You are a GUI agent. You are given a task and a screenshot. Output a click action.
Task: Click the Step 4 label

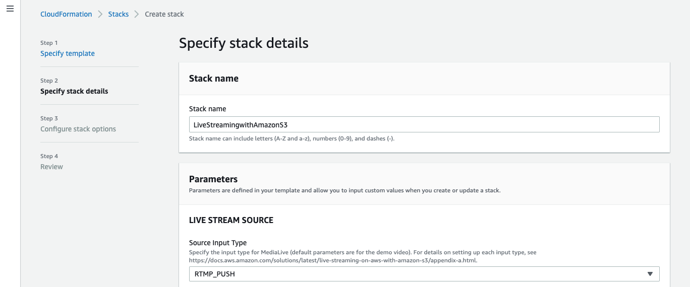click(49, 156)
